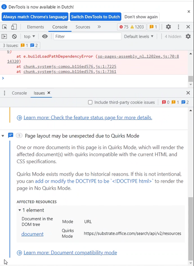Click the Switch DevTools to Dutch button

click(95, 16)
